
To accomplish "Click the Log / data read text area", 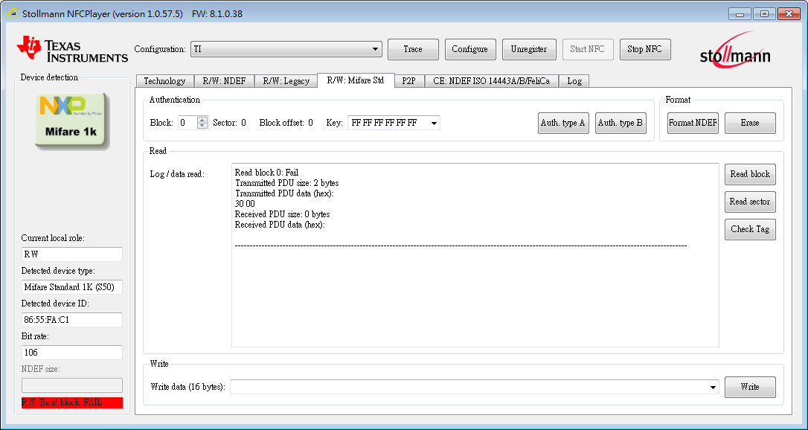I will click(x=475, y=255).
